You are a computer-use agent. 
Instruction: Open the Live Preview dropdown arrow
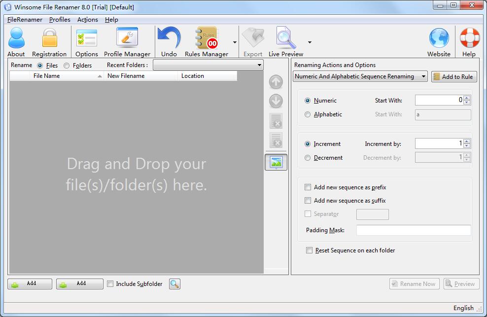click(x=310, y=42)
